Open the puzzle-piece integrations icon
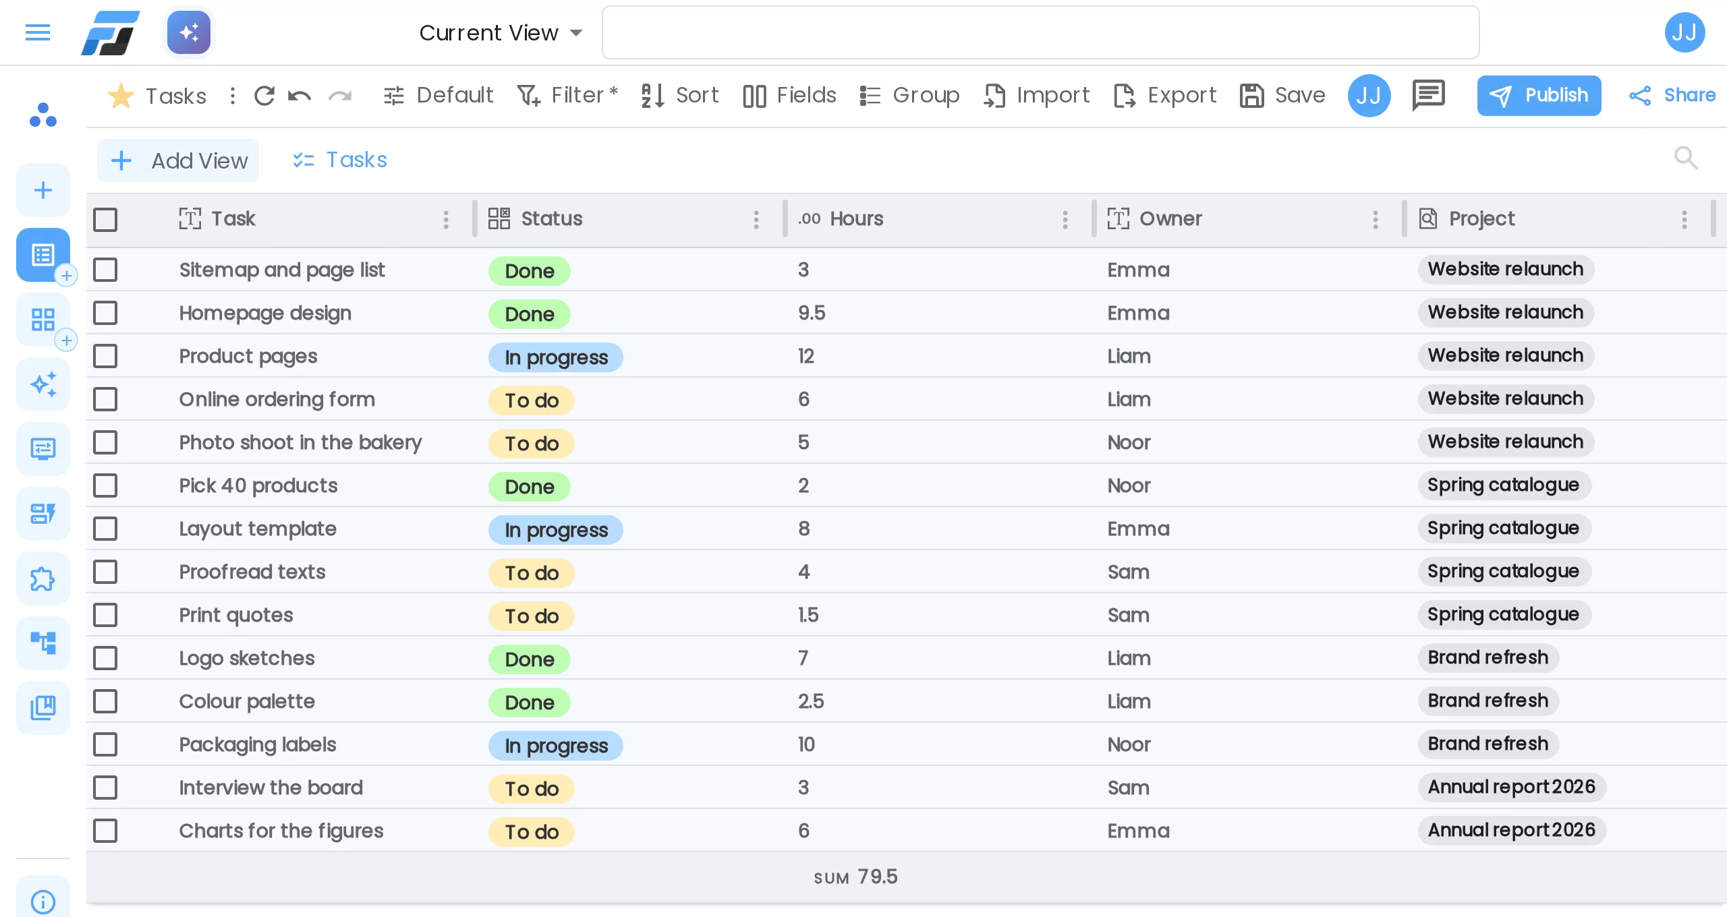1727x917 pixels. click(x=43, y=579)
